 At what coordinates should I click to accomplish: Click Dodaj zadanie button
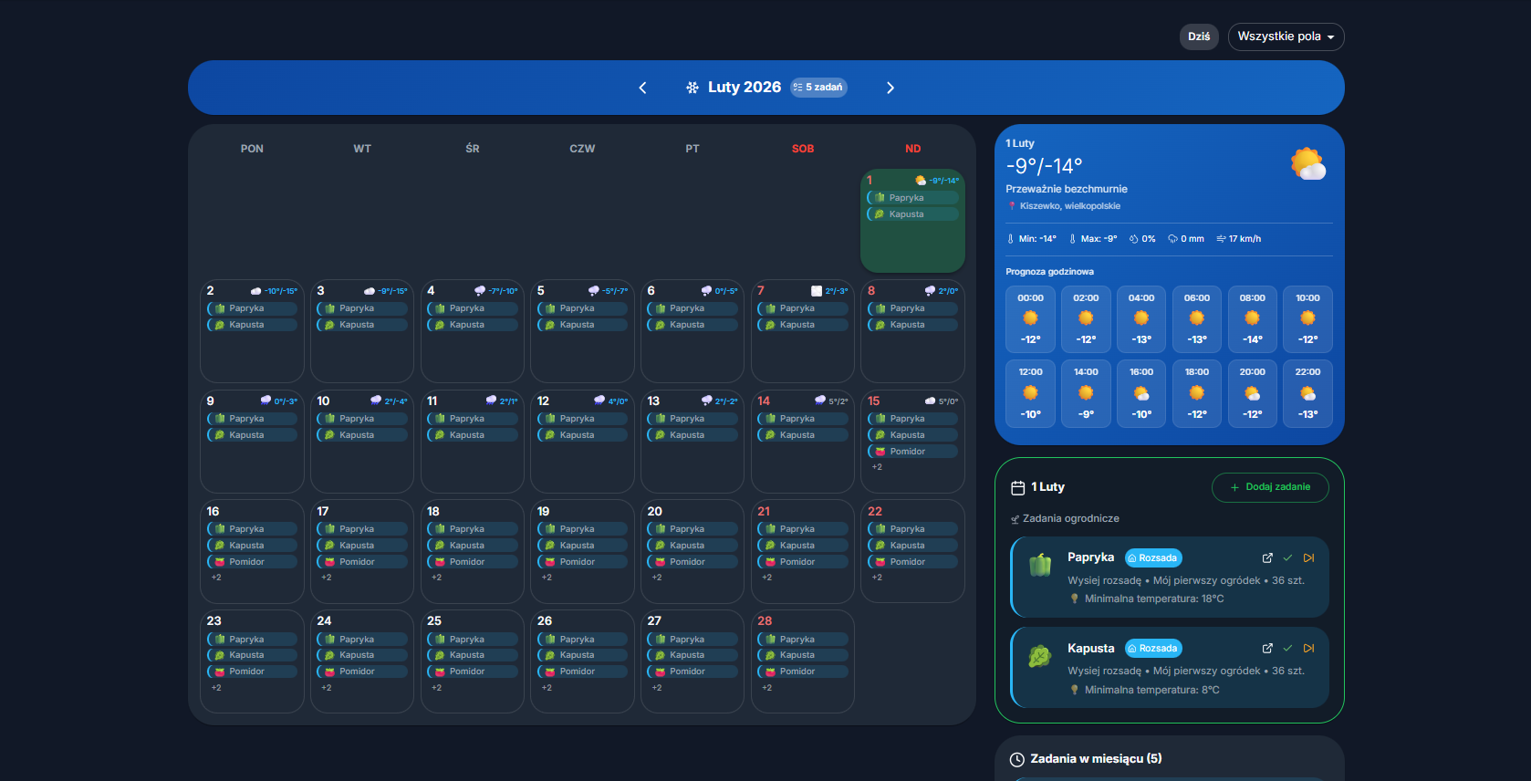pyautogui.click(x=1269, y=487)
